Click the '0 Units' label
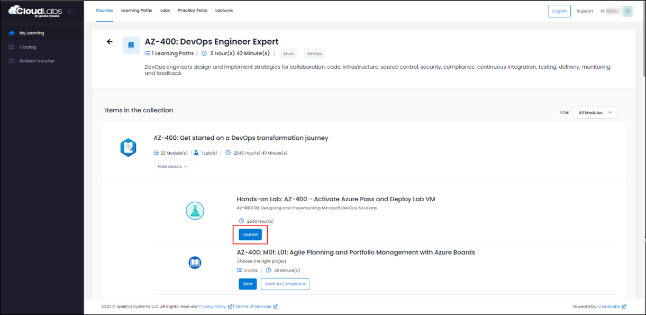 [251, 270]
